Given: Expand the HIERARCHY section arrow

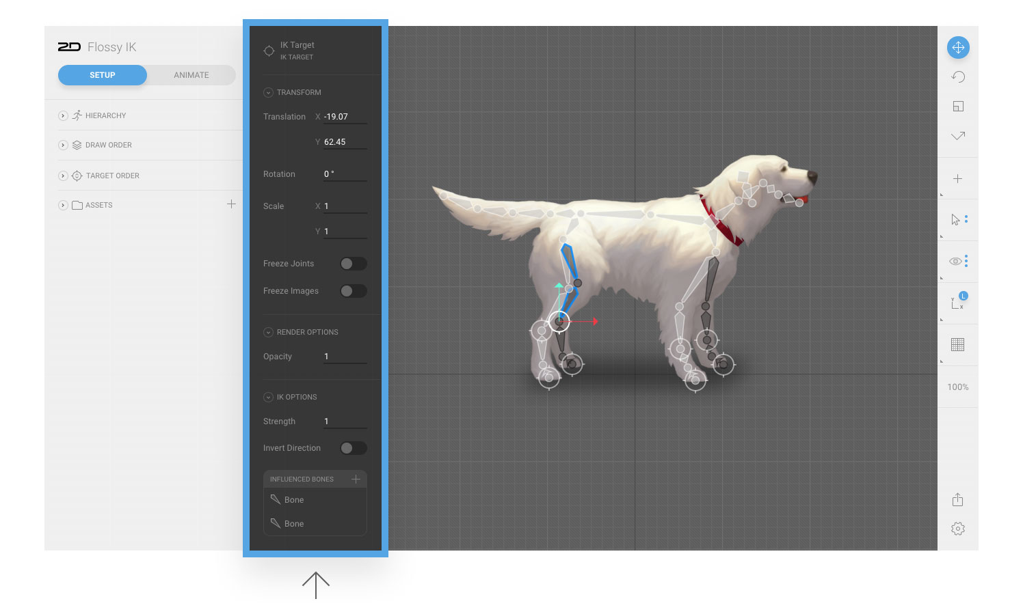Looking at the screenshot, I should [63, 115].
